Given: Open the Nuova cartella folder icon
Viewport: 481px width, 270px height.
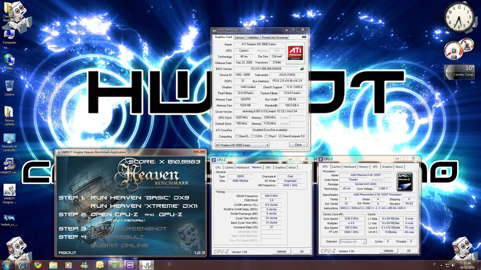Looking at the screenshot, I should pyautogui.click(x=9, y=116).
